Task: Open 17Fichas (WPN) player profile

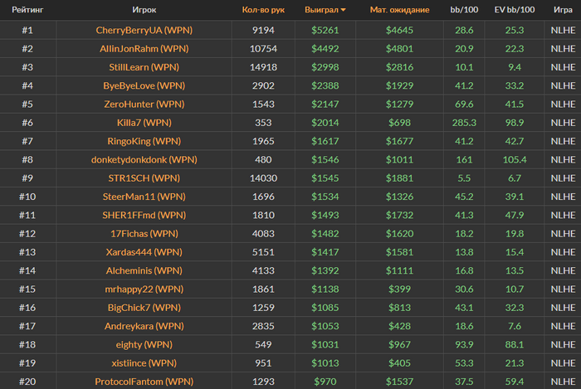Action: pyautogui.click(x=144, y=234)
